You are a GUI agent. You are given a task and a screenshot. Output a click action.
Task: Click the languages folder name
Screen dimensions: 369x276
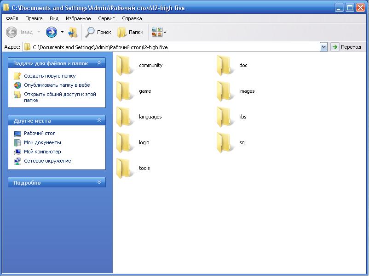pos(150,117)
